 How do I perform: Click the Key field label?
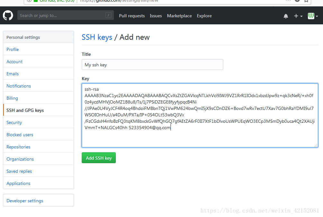coord(85,79)
